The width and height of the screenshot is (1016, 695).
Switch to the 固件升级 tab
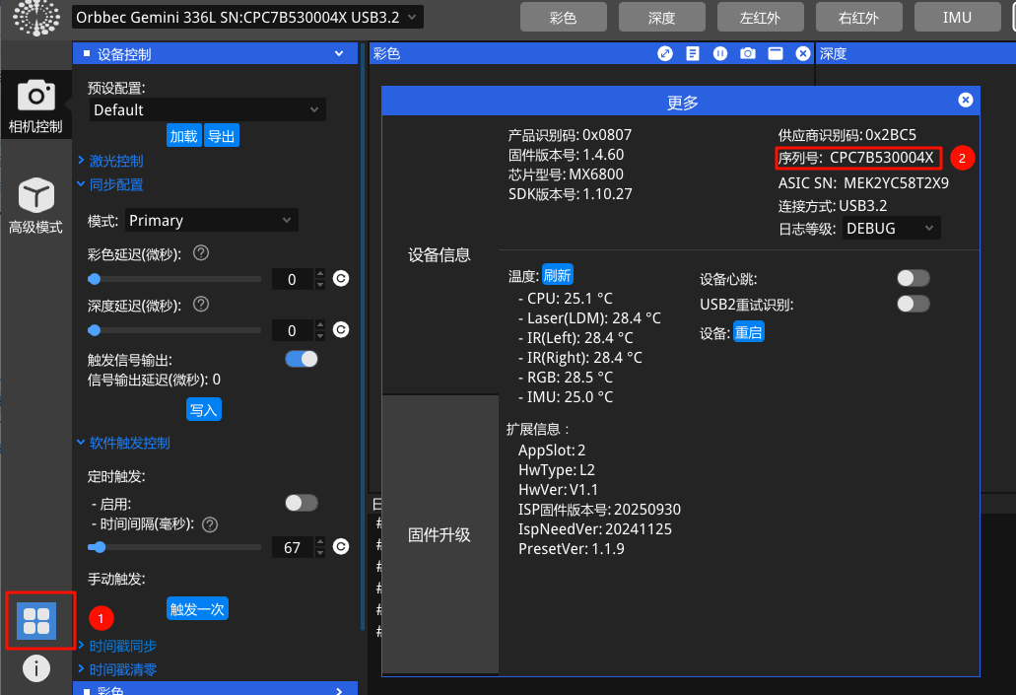[440, 535]
